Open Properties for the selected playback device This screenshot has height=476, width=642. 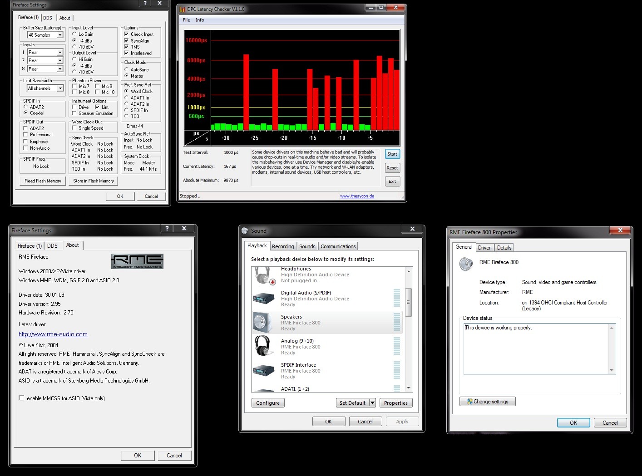tap(396, 403)
